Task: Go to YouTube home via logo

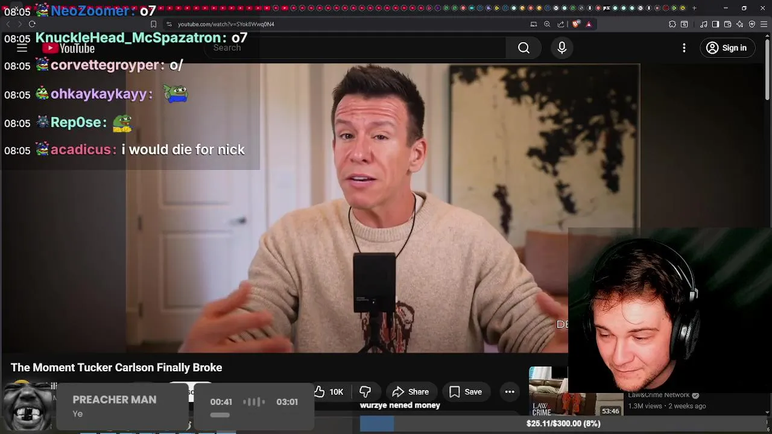Action: 68,48
